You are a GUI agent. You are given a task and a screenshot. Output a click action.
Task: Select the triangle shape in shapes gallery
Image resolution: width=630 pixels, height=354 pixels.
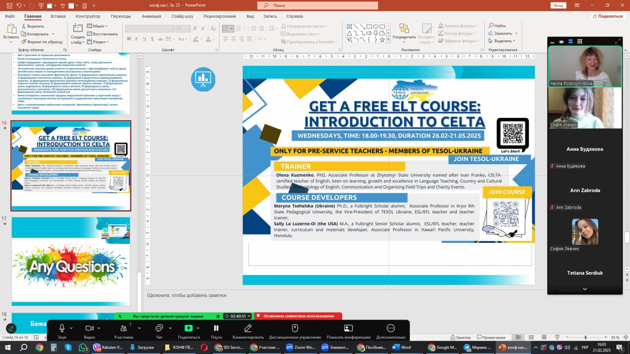point(349,33)
